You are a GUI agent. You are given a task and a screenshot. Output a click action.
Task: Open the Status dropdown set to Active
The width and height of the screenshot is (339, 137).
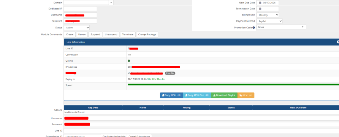click(77, 28)
